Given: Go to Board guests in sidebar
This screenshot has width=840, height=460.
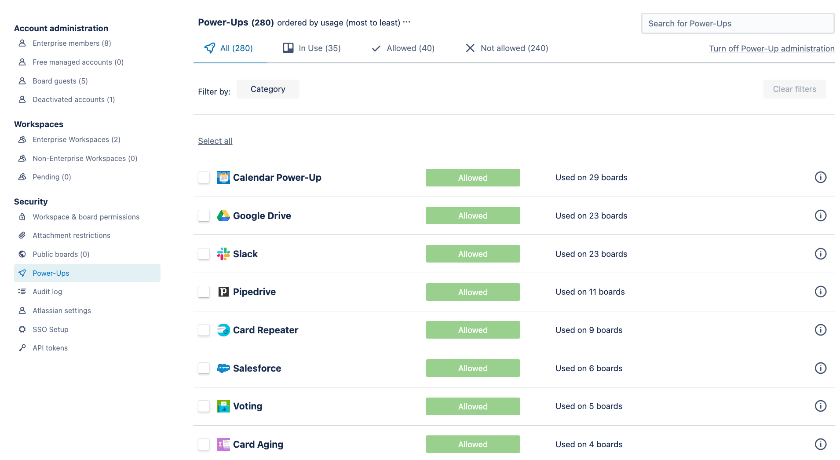Looking at the screenshot, I should pyautogui.click(x=60, y=81).
